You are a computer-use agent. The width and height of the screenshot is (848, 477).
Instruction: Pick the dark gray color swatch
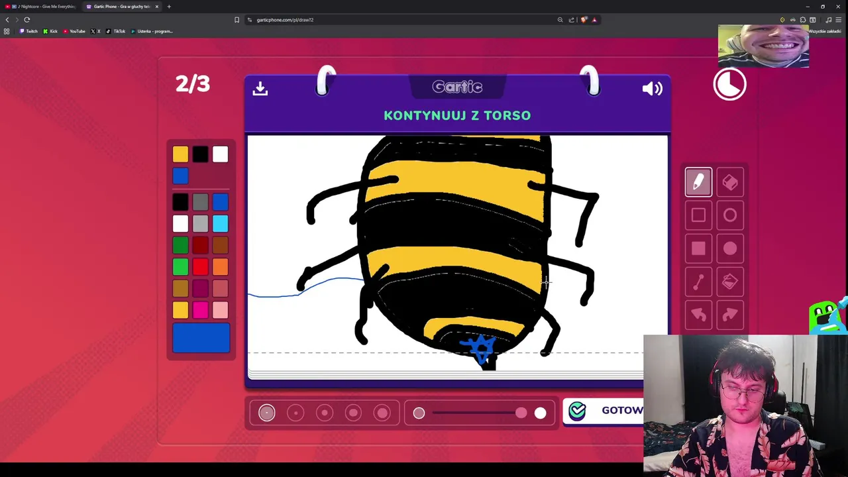tap(200, 203)
